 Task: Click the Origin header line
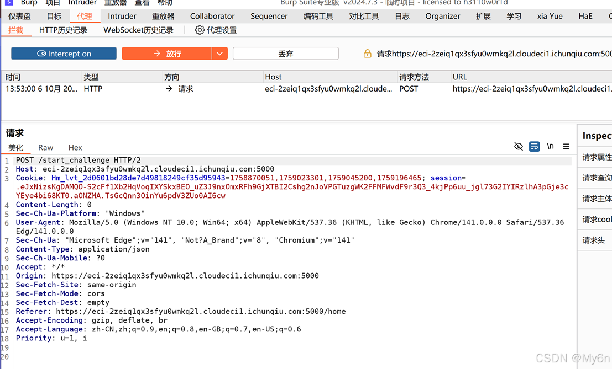pos(167,276)
